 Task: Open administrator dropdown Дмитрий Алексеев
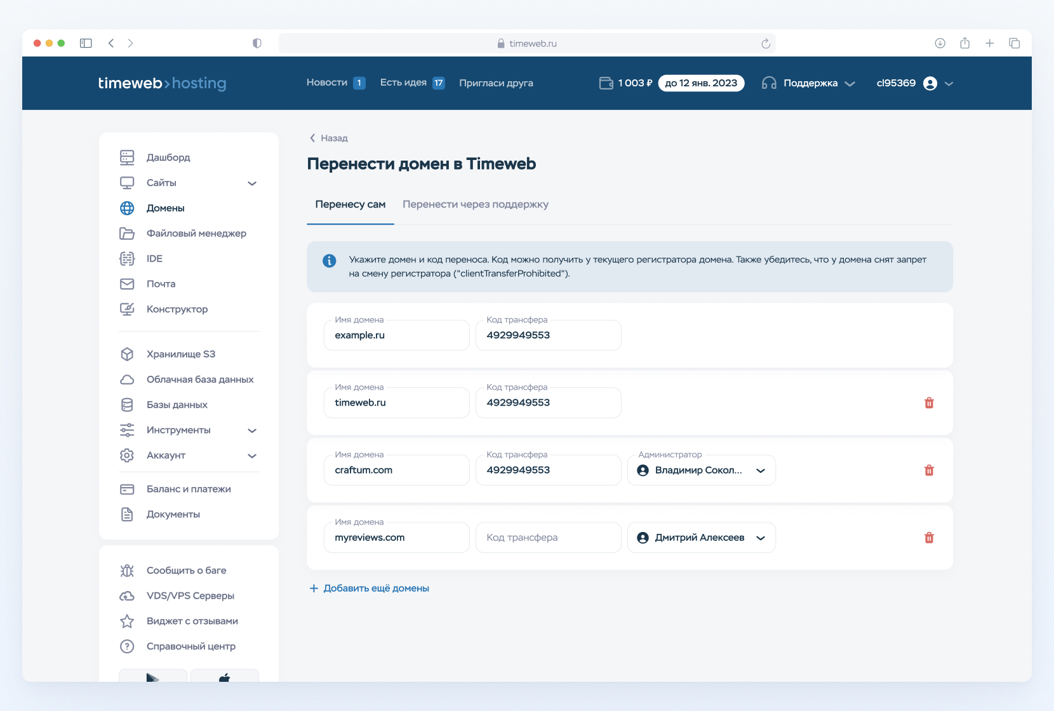702,538
